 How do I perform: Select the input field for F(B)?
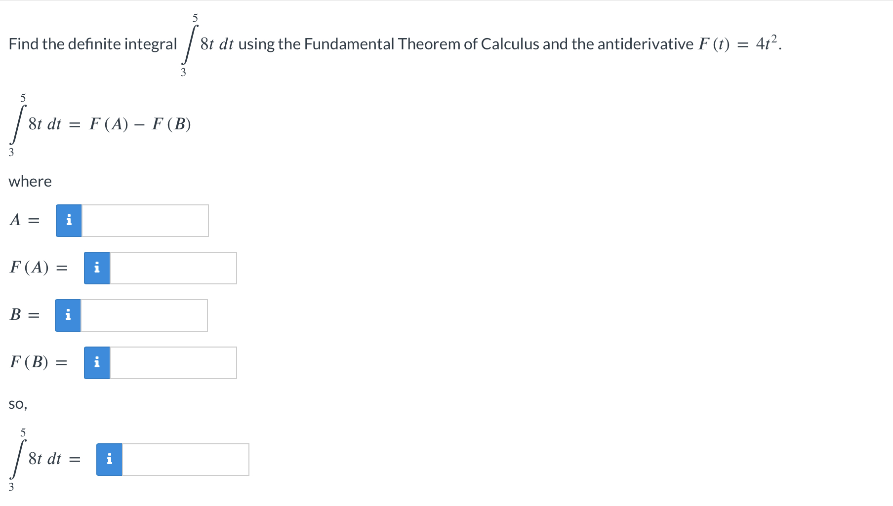click(x=173, y=363)
